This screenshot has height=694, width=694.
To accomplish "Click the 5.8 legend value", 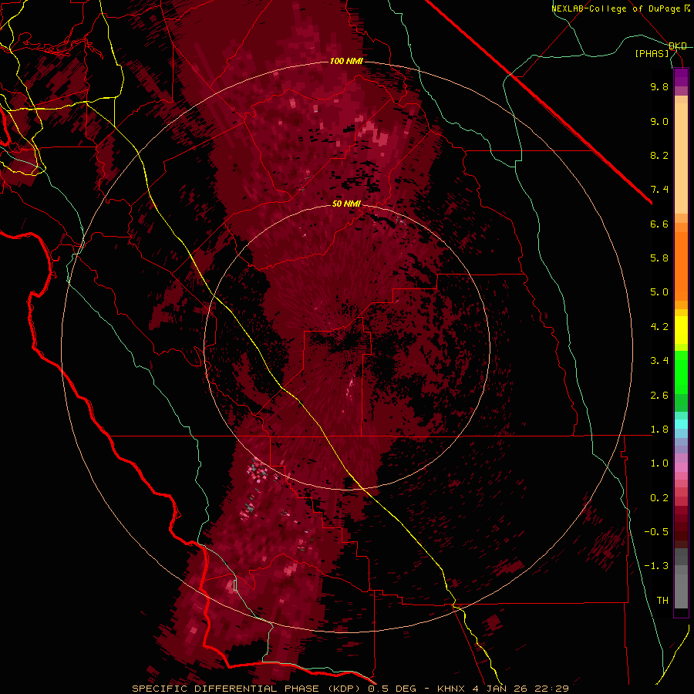I will (x=659, y=258).
